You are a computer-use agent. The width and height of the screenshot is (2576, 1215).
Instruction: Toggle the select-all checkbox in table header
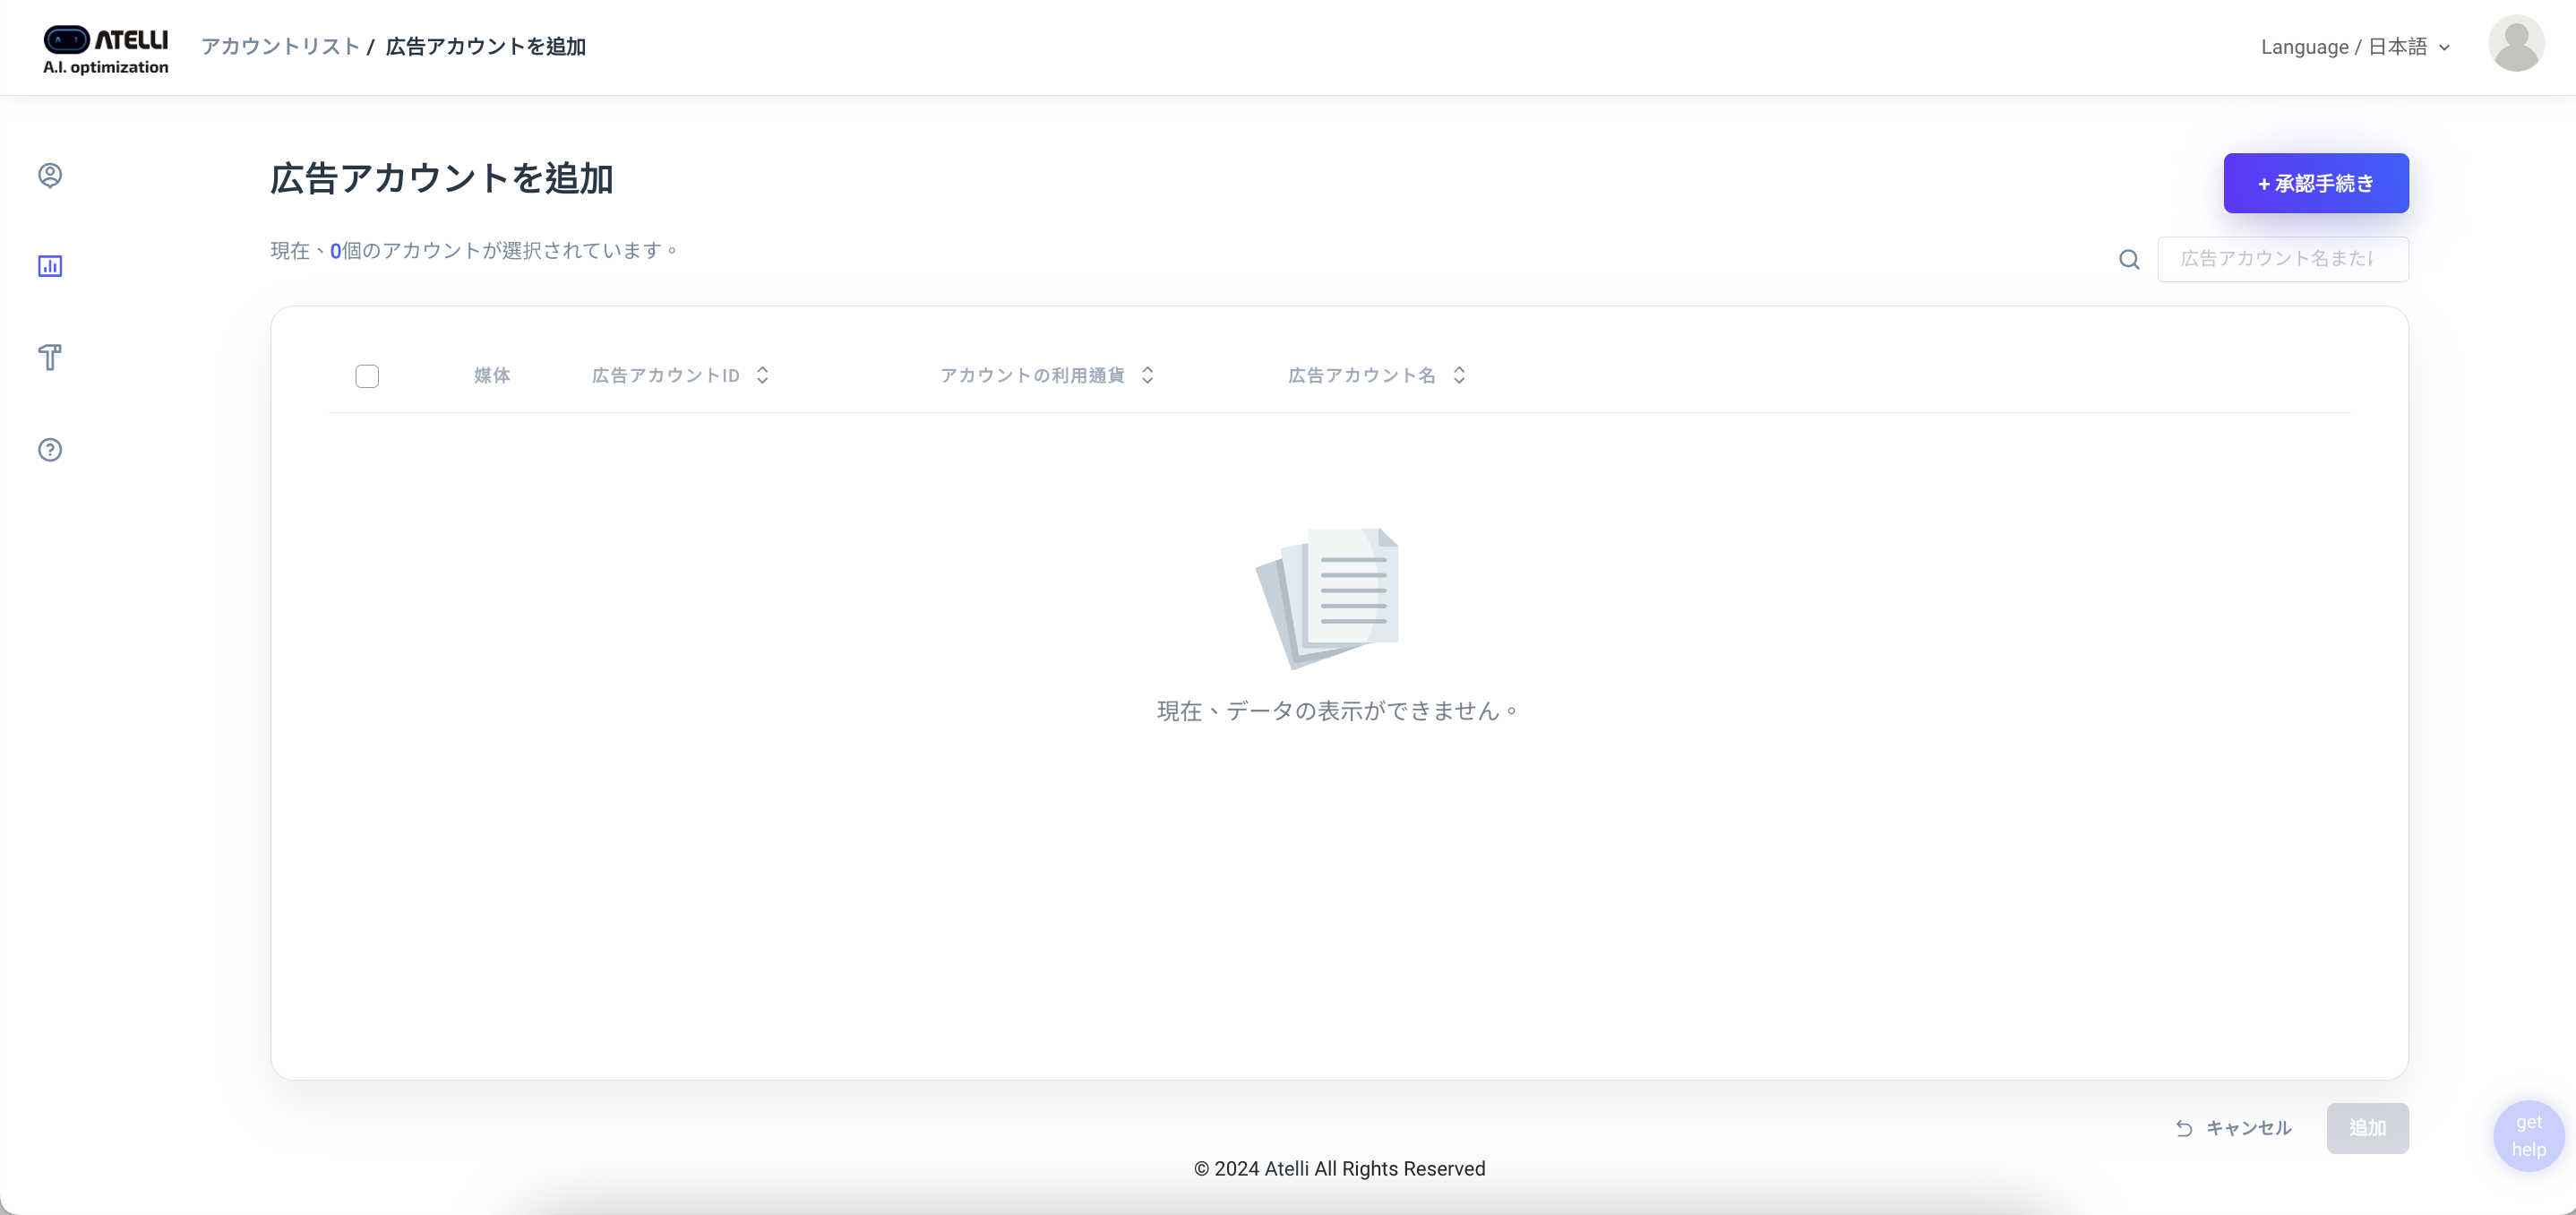(367, 376)
